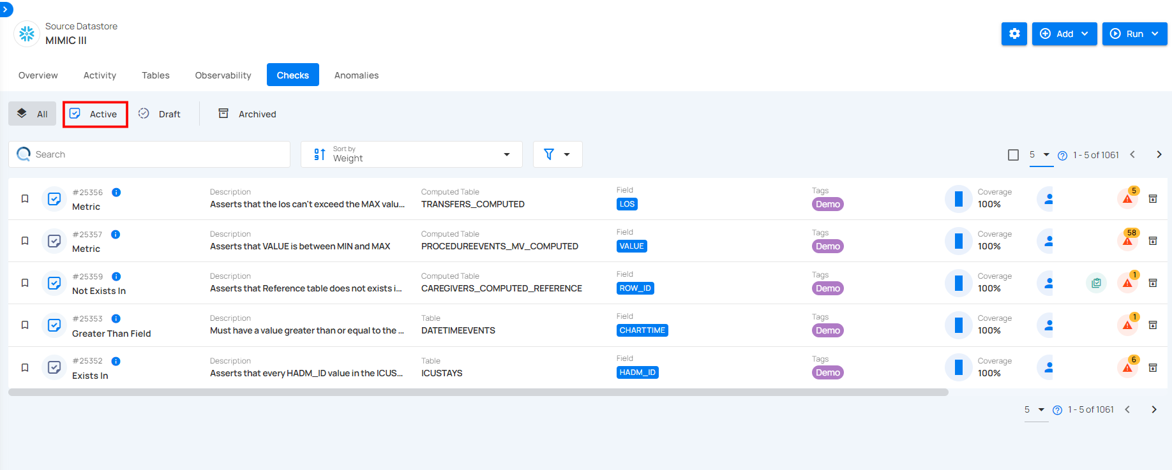Filter checks by All
Image resolution: width=1172 pixels, height=470 pixels.
[x=33, y=114]
